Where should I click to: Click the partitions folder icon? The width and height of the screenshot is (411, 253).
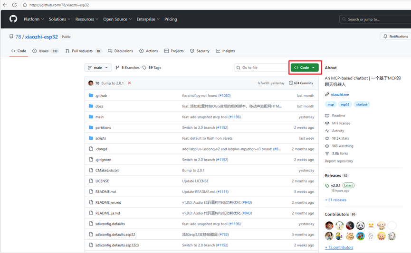(91, 127)
